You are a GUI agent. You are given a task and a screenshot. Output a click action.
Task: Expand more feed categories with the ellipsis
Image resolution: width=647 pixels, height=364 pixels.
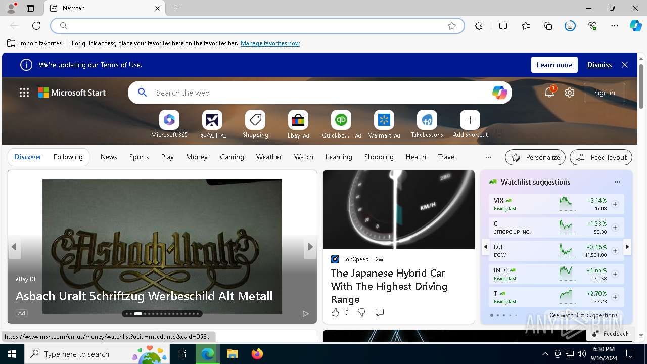coord(488,157)
